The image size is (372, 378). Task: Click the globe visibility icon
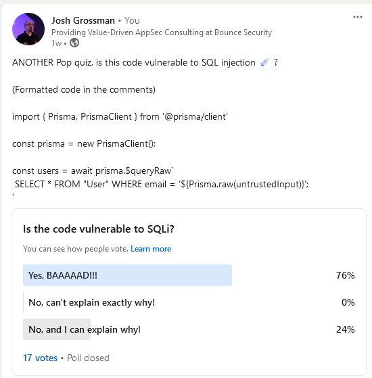[x=74, y=43]
